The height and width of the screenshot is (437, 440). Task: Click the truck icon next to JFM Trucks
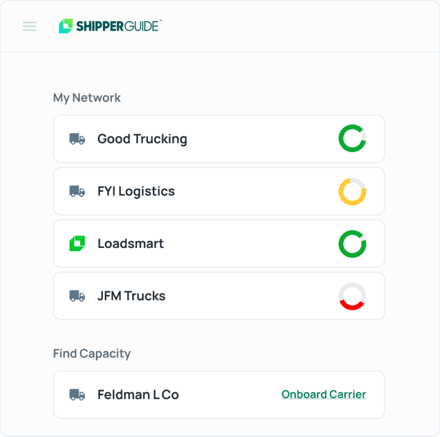tap(77, 296)
